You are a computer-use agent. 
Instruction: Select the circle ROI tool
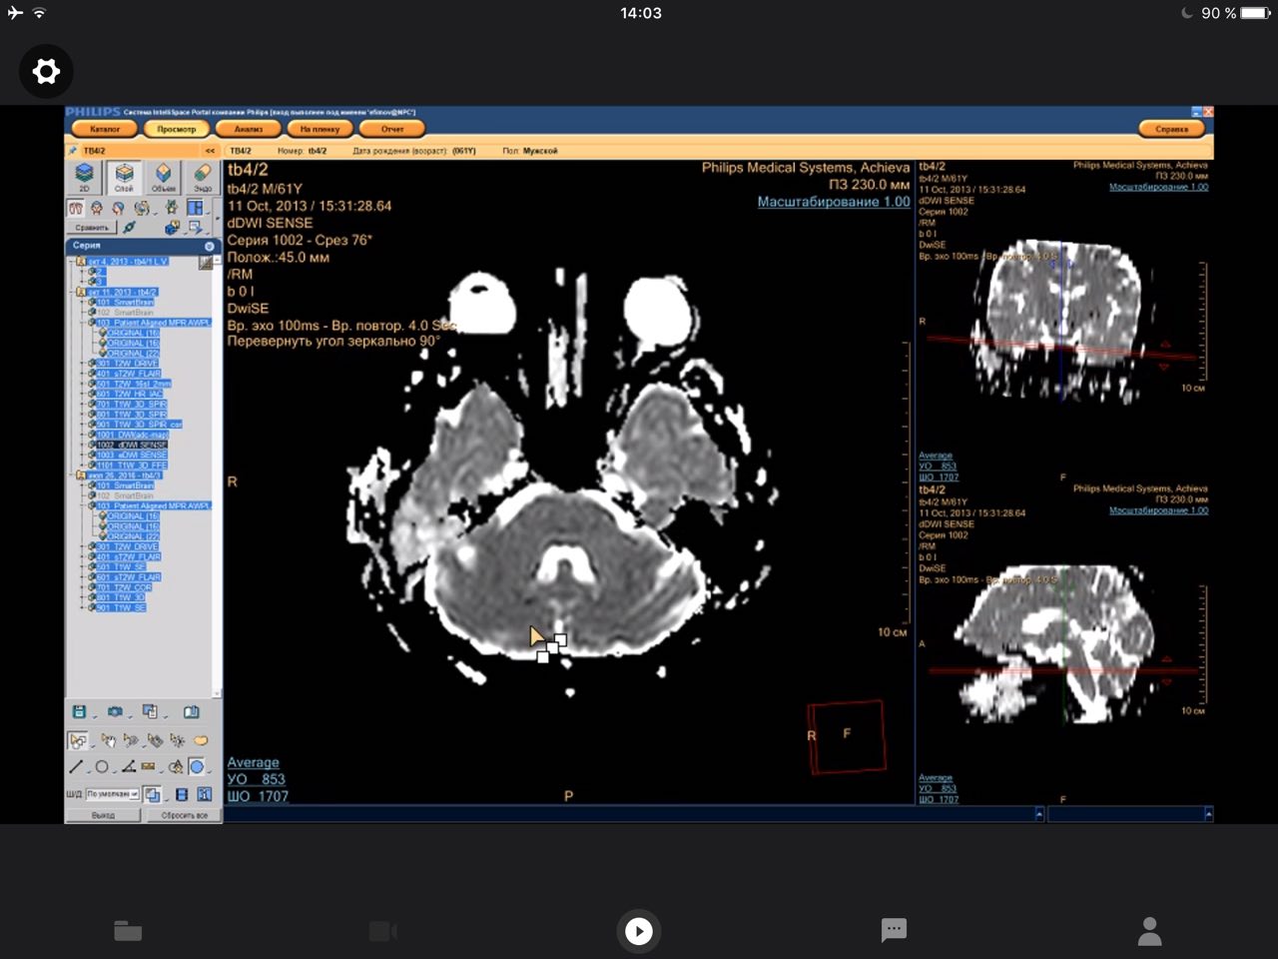click(x=102, y=766)
